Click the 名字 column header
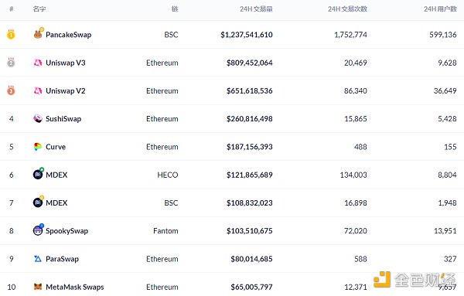Screen dimensions: 464x296 (39, 9)
